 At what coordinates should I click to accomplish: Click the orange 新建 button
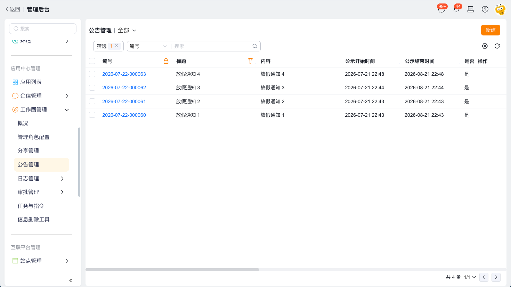point(490,30)
